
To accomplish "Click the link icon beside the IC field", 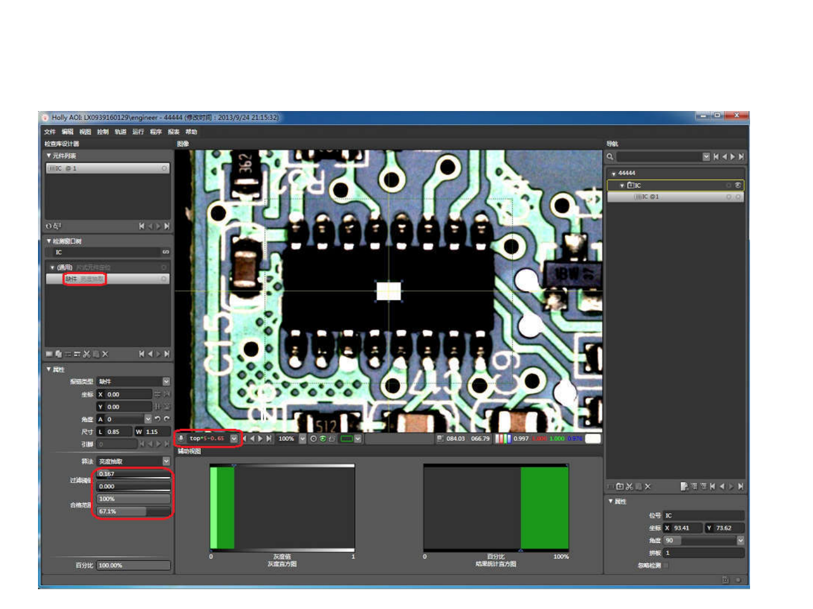I will click(165, 252).
